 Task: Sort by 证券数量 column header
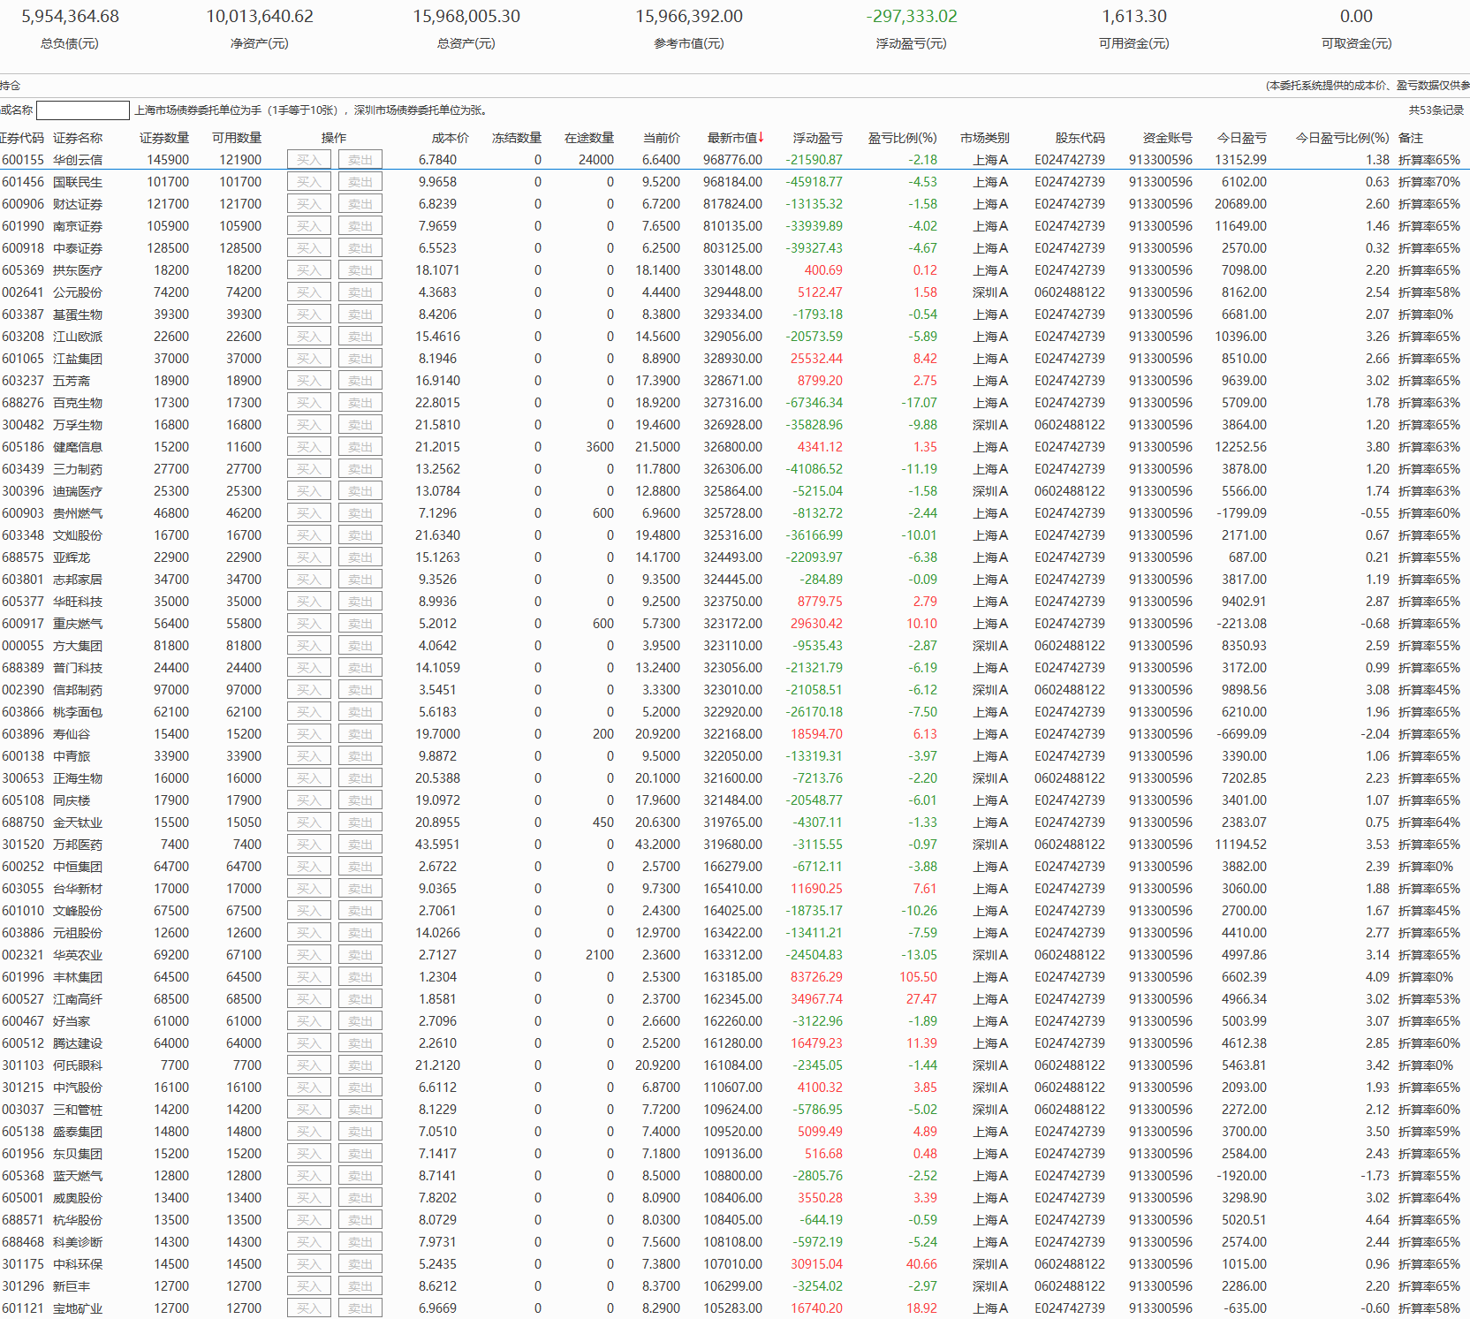click(164, 138)
